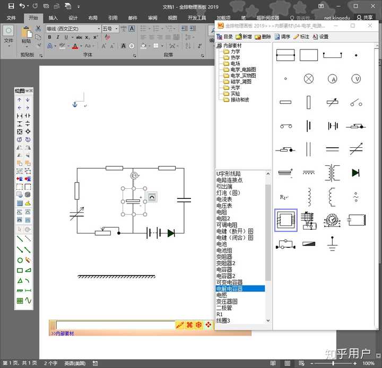Screen dimensions: 382x368
Task: Click the 标注 annotate button
Action: (301, 37)
